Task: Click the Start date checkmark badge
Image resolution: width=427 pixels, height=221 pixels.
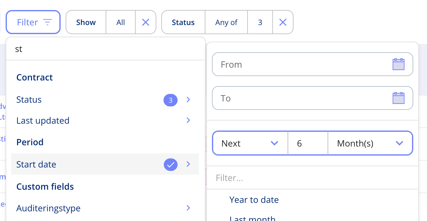Action: 170,164
